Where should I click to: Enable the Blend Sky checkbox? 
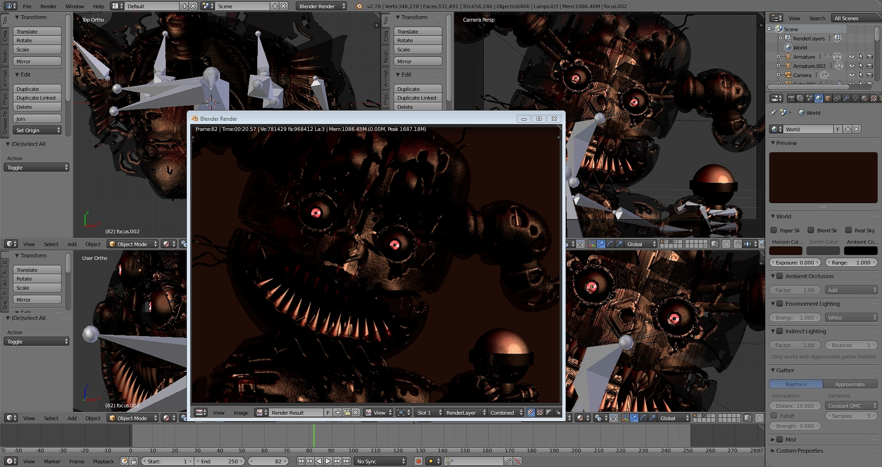811,230
